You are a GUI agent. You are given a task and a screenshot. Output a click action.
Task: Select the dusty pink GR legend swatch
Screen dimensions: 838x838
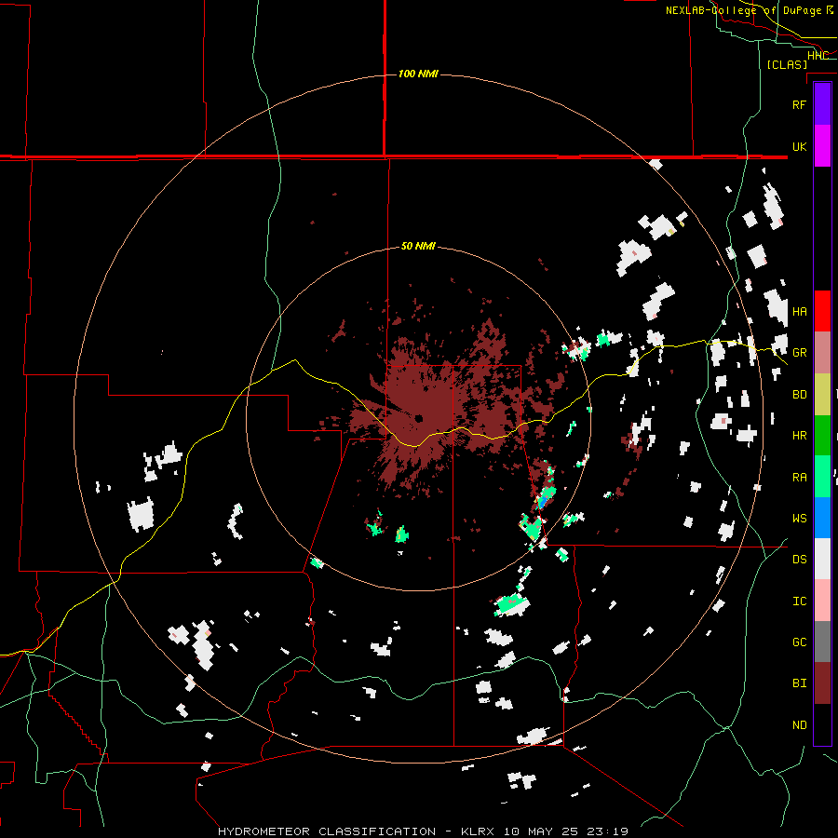click(822, 353)
